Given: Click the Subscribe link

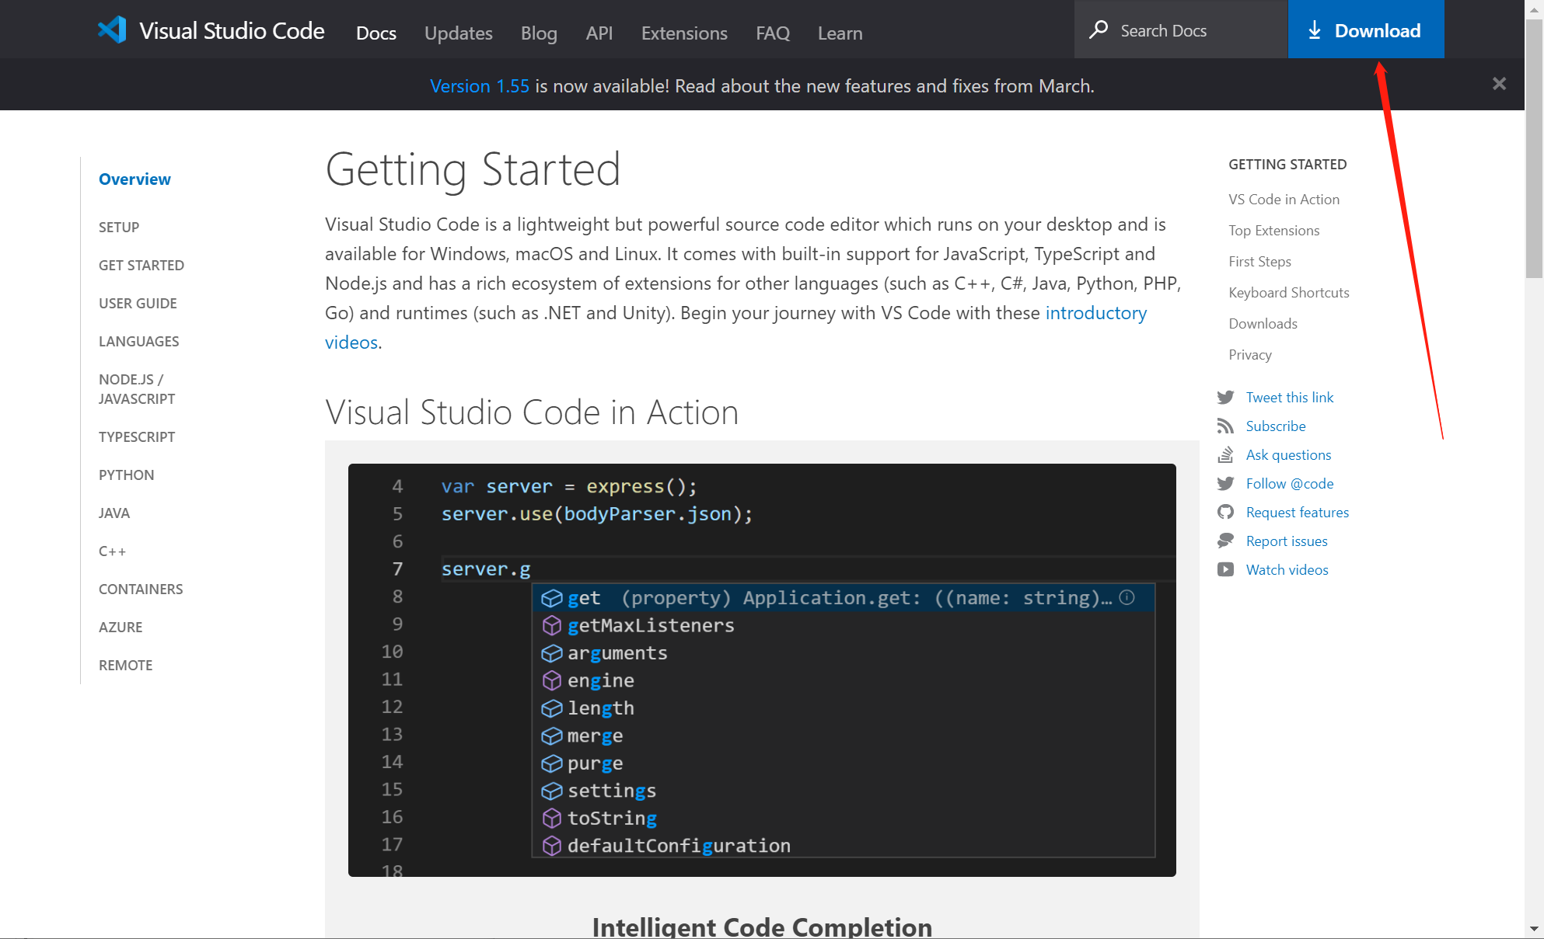Looking at the screenshot, I should 1276,426.
